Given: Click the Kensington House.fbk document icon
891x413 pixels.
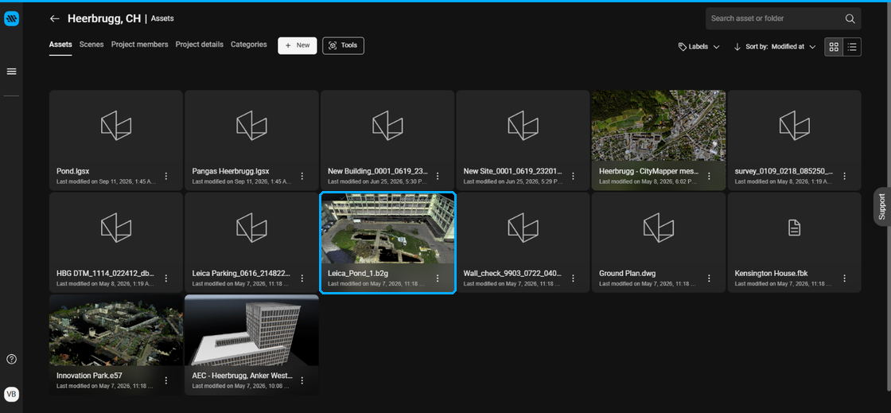Looking at the screenshot, I should (795, 228).
